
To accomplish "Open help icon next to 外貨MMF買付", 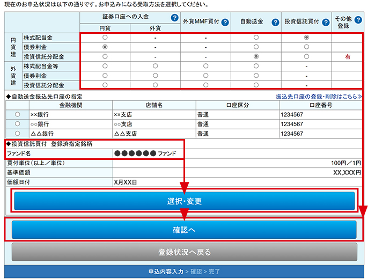I will click(225, 23).
